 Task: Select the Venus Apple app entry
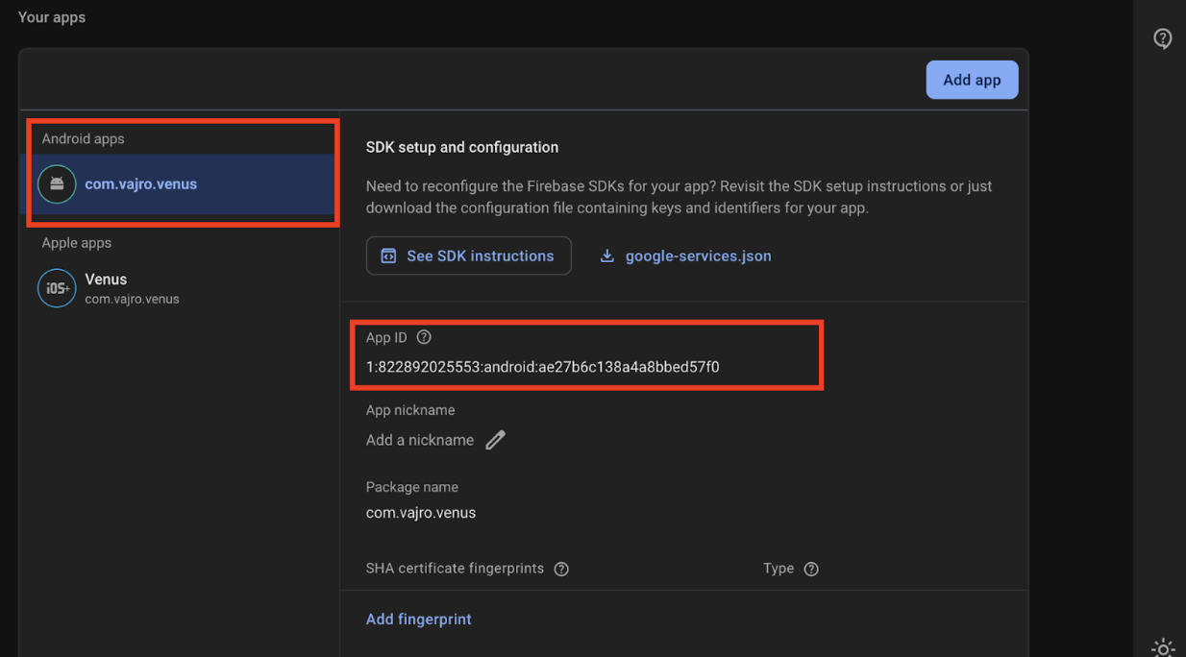[106, 280]
